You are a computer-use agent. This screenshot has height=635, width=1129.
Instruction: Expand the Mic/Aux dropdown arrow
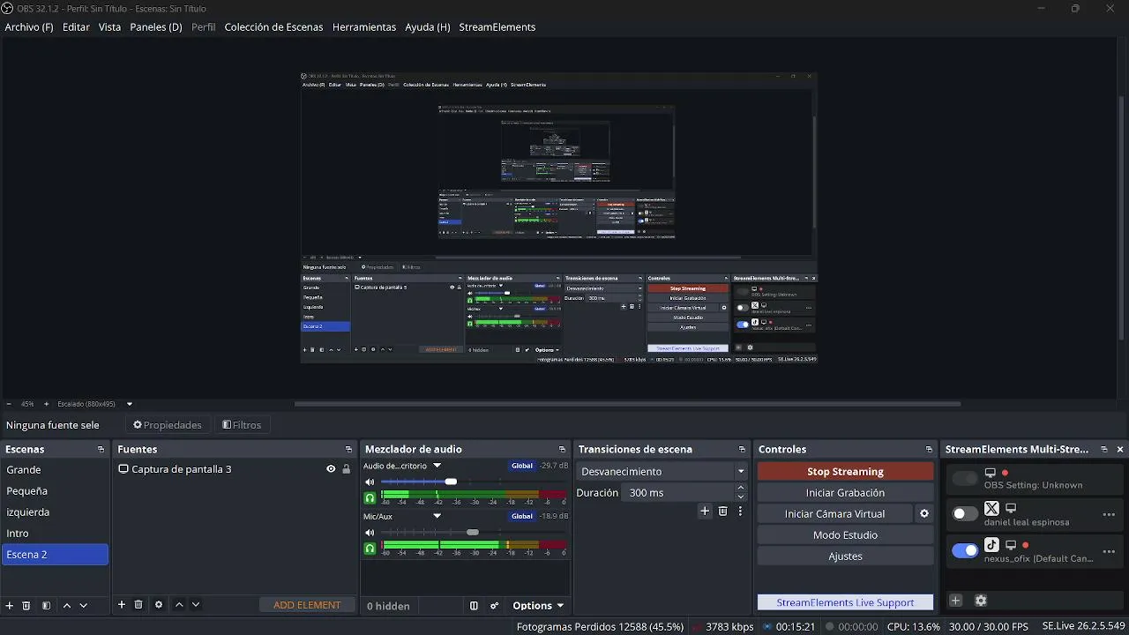click(437, 516)
